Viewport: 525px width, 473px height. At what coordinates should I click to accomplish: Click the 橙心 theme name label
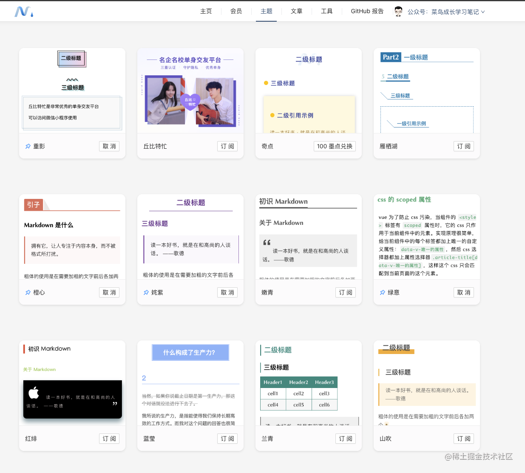pos(39,292)
